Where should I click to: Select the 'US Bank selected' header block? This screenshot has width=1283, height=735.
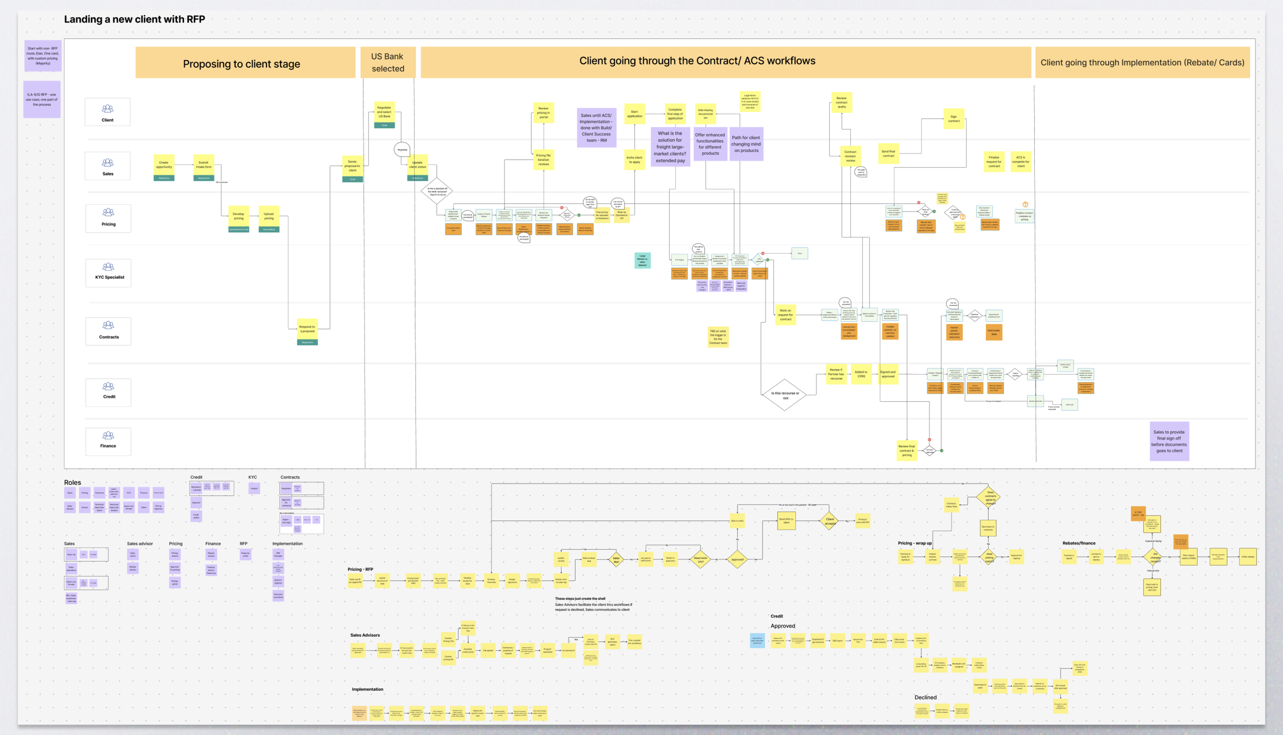coord(387,63)
